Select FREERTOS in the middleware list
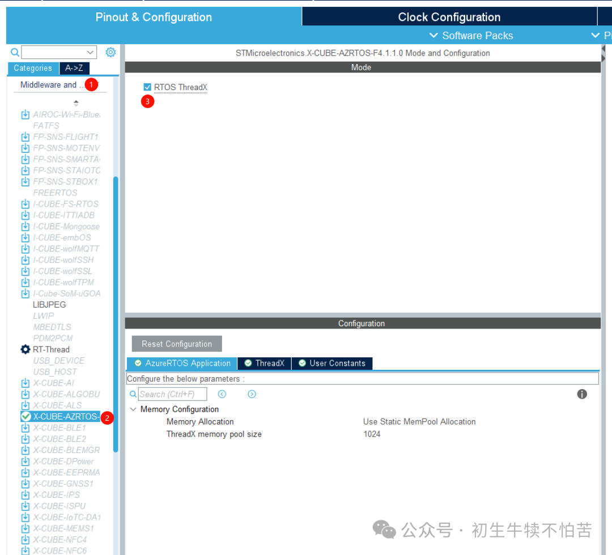 pyautogui.click(x=55, y=193)
